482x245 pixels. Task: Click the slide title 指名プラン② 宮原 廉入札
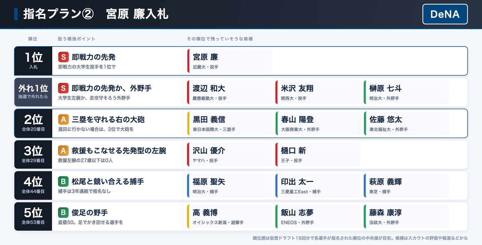tap(96, 14)
